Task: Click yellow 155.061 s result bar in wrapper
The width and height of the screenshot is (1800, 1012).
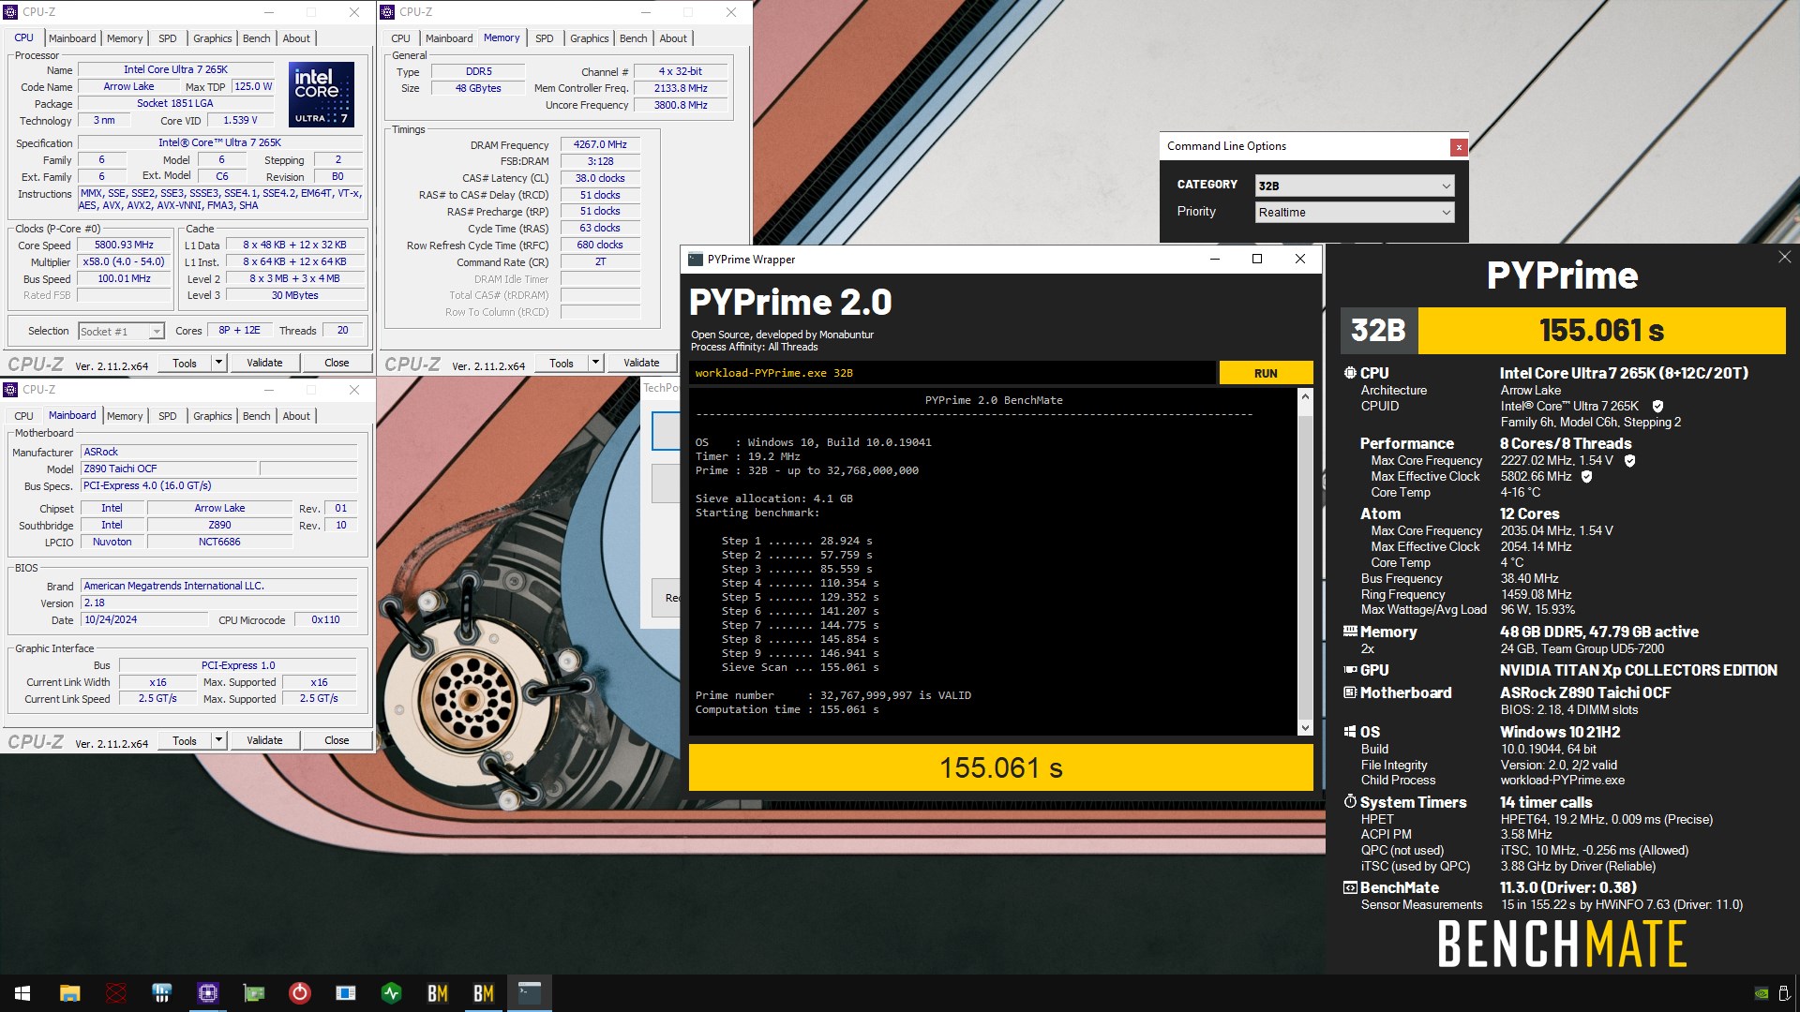Action: (x=1000, y=768)
